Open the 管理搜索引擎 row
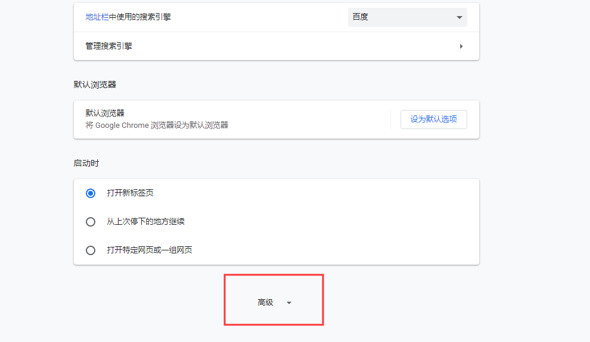Screen dimensions: 590x342 click(276, 46)
